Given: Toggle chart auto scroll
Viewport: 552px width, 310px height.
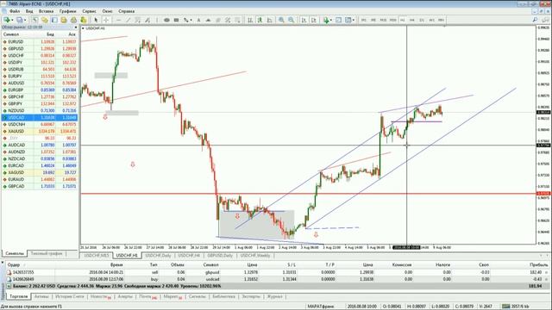Looking at the screenshot, I should pos(304,20).
